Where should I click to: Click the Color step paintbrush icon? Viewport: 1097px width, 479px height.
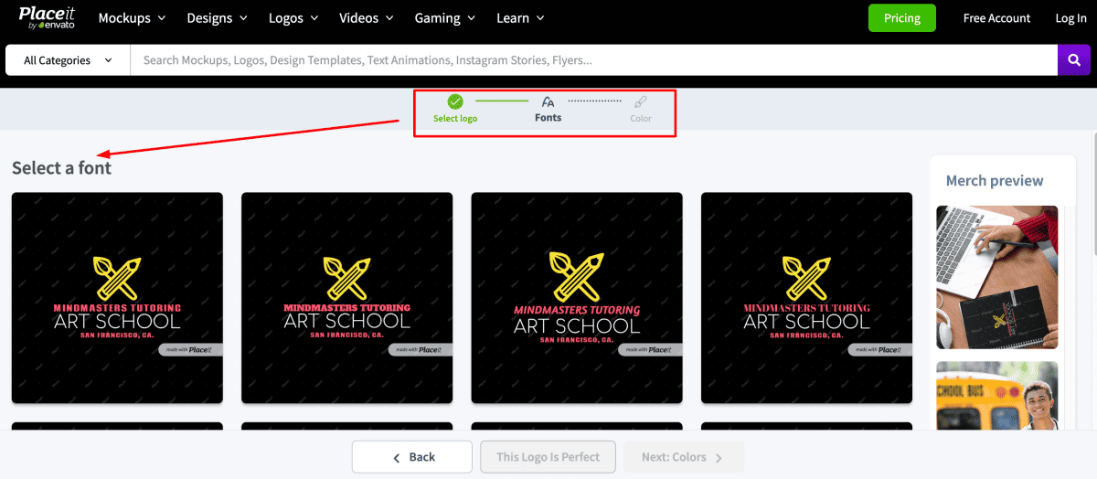click(x=641, y=102)
